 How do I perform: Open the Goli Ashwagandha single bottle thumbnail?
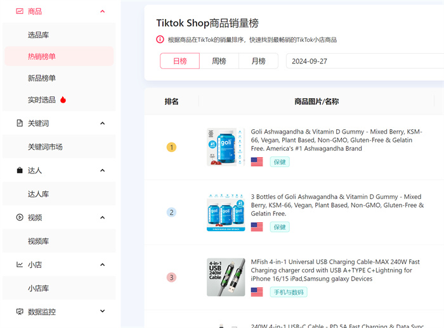[x=226, y=147]
